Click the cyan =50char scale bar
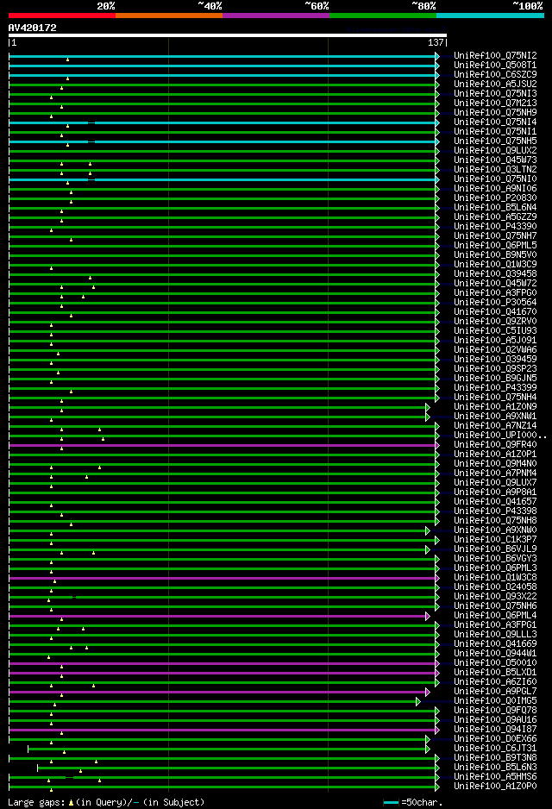Viewport: 552px width, 809px height. coord(391,802)
